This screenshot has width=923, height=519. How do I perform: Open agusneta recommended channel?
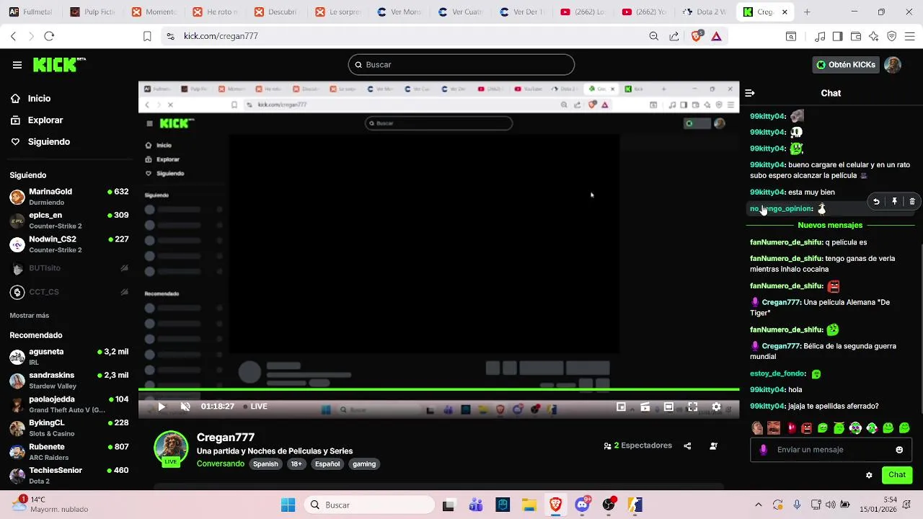pos(69,357)
